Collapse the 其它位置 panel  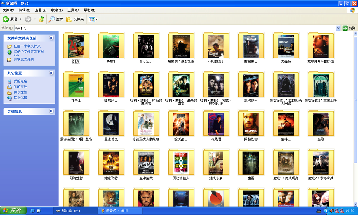click(51, 73)
